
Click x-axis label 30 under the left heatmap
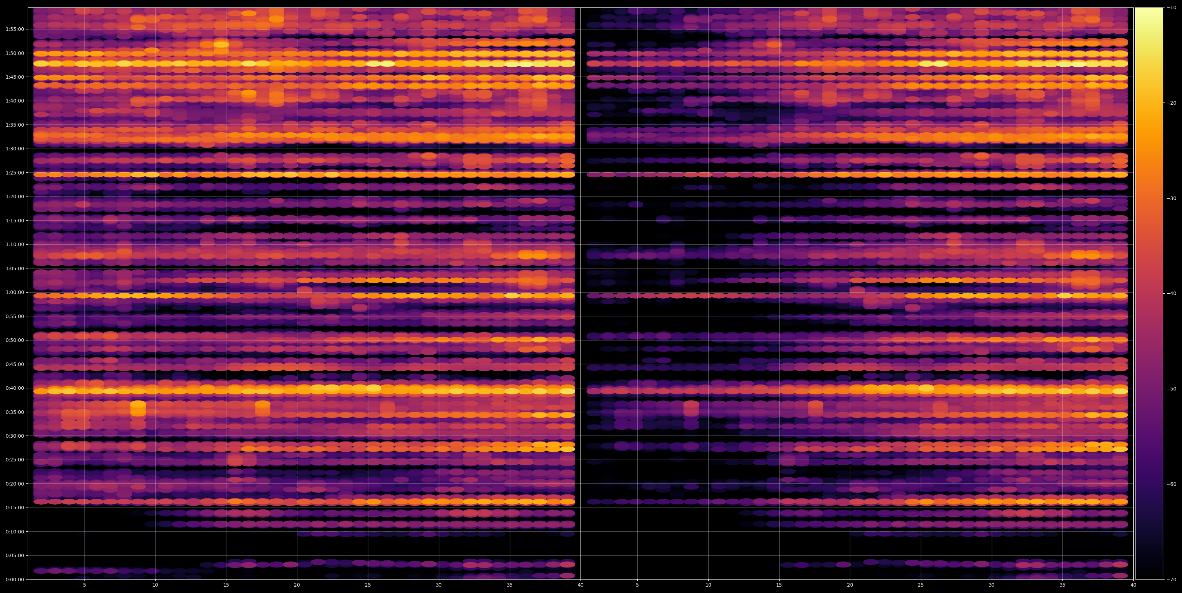439,585
